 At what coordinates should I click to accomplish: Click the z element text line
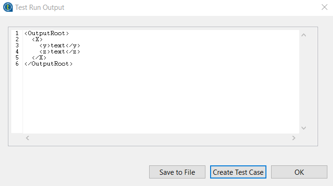pos(60,52)
